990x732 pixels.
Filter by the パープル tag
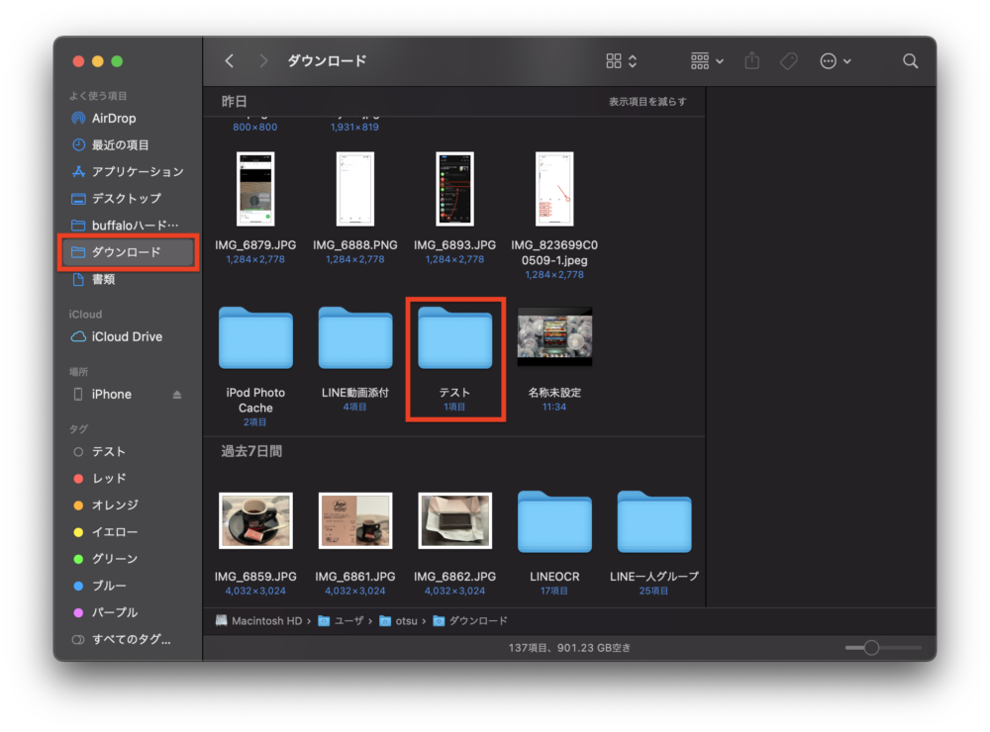click(128, 612)
